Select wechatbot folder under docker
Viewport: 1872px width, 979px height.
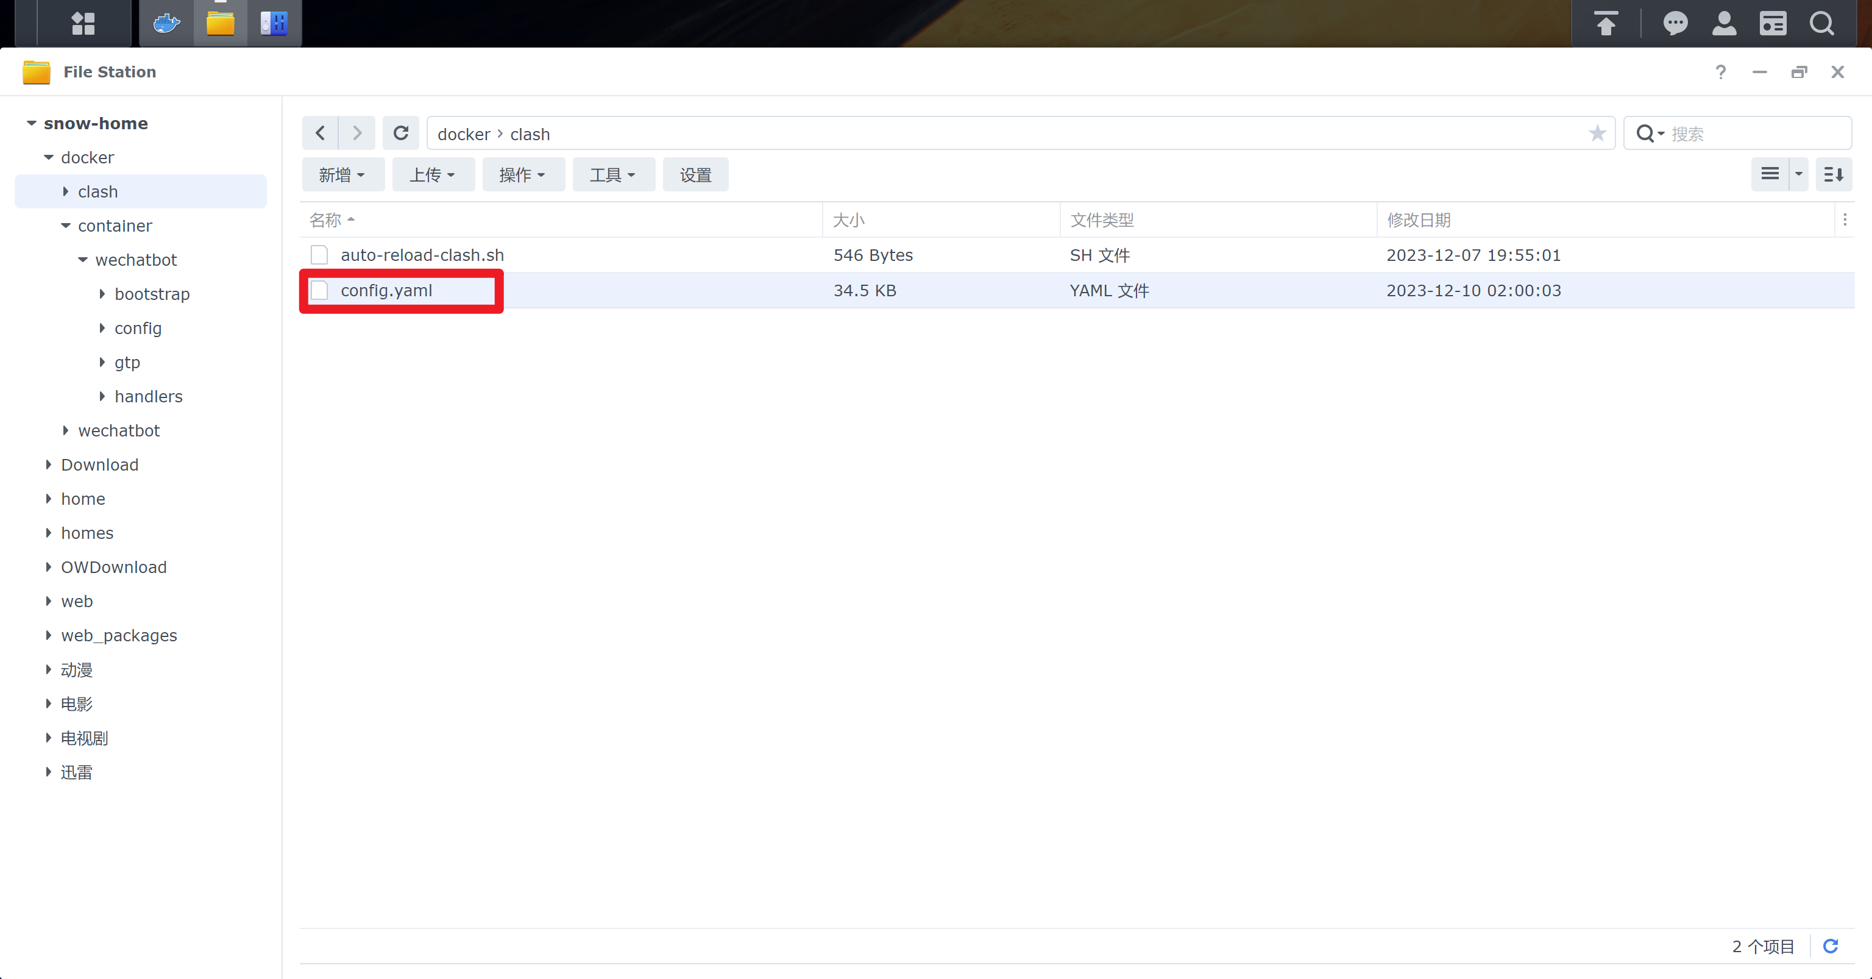tap(119, 431)
